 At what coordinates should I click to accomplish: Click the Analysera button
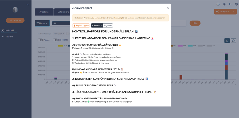click(x=223, y=11)
